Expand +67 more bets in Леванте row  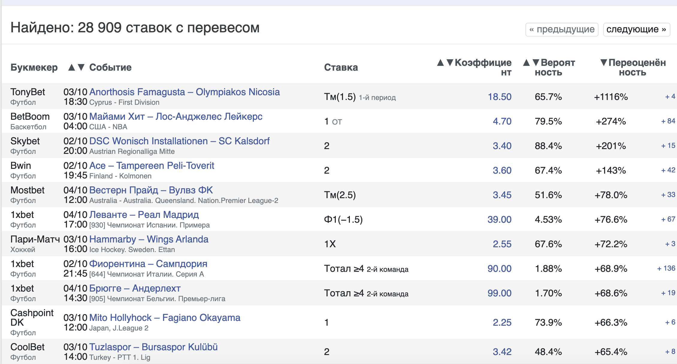click(668, 219)
